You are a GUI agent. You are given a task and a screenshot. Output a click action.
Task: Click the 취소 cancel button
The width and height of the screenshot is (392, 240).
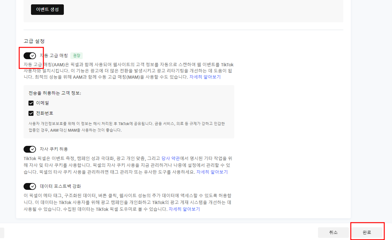click(333, 233)
